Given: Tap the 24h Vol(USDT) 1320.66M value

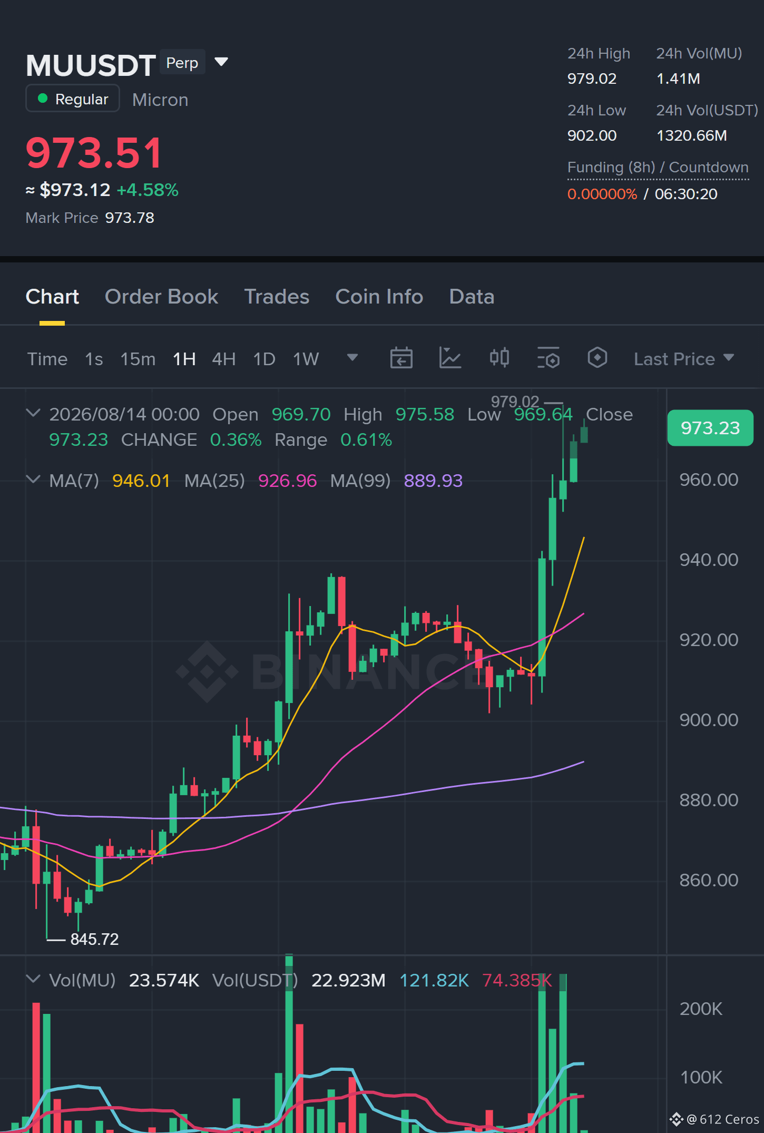Looking at the screenshot, I should pos(691,135).
